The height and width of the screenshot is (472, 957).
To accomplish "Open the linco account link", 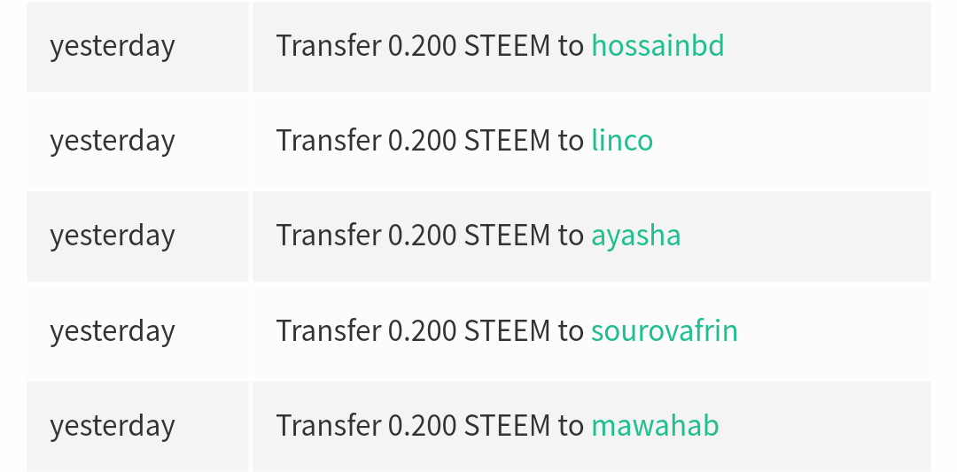I will tap(622, 140).
